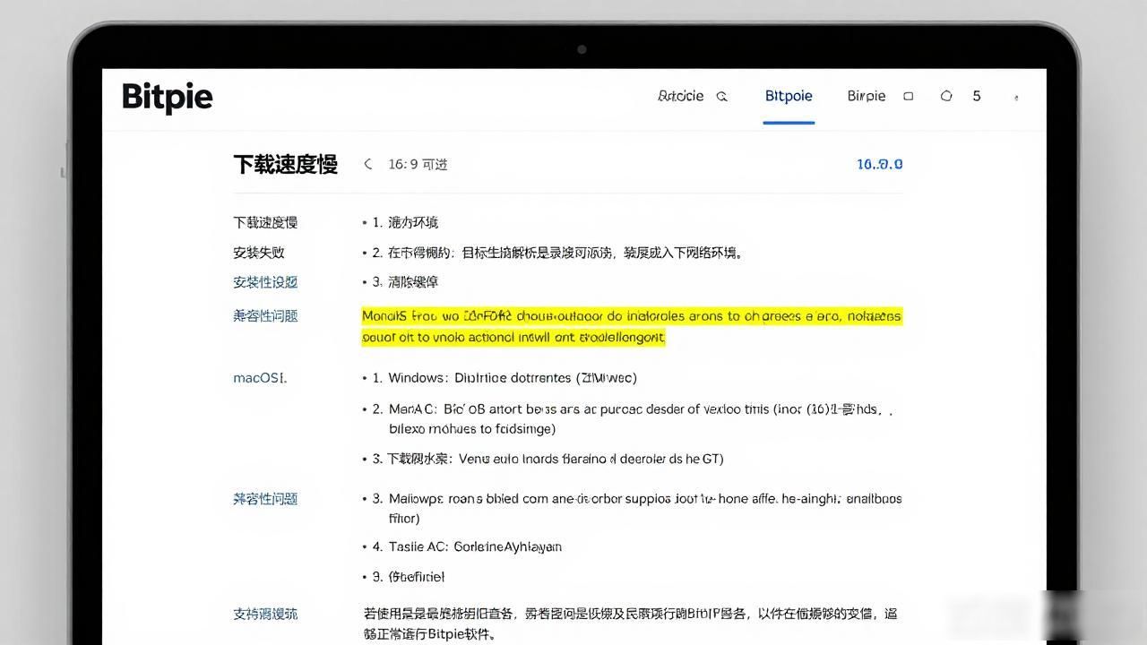The image size is (1147, 645).
Task: Open the 支持调缓流 sidebar link
Action: 265,615
